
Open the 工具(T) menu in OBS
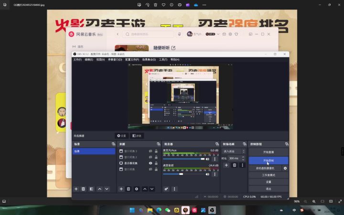163,59
